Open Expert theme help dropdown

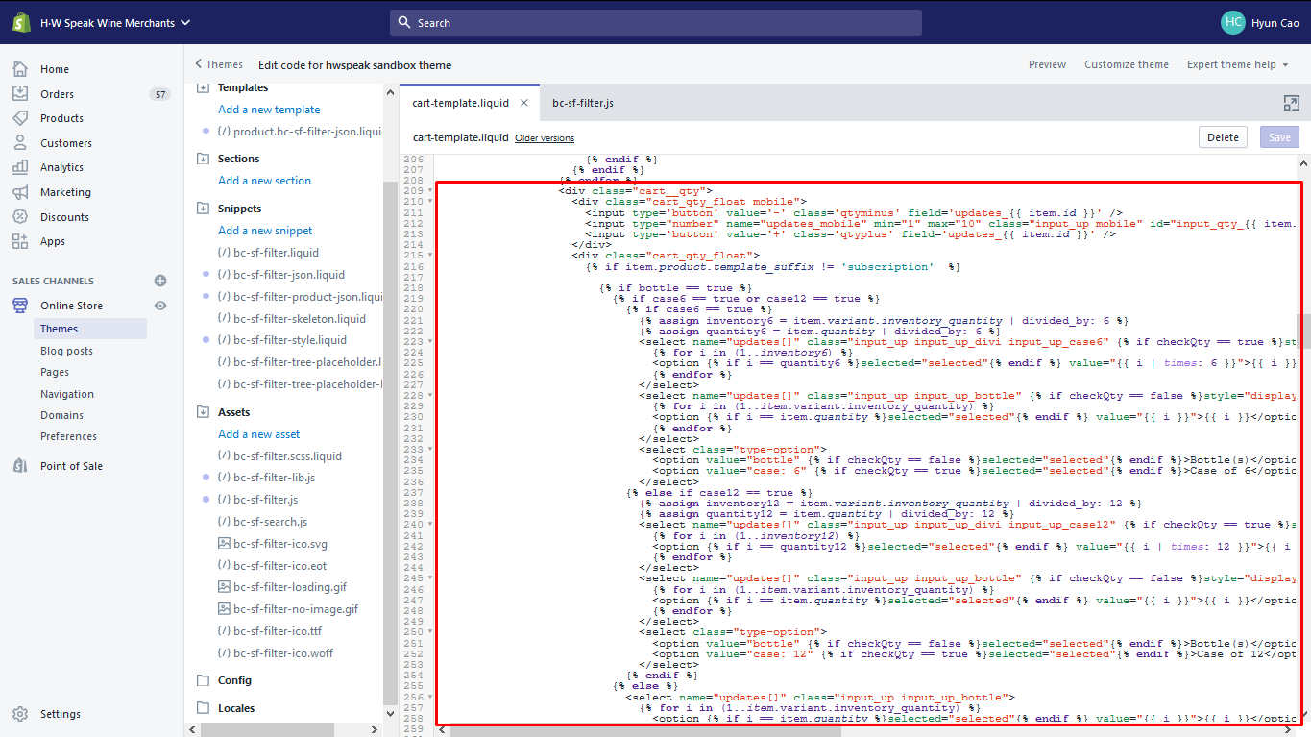pyautogui.click(x=1238, y=64)
